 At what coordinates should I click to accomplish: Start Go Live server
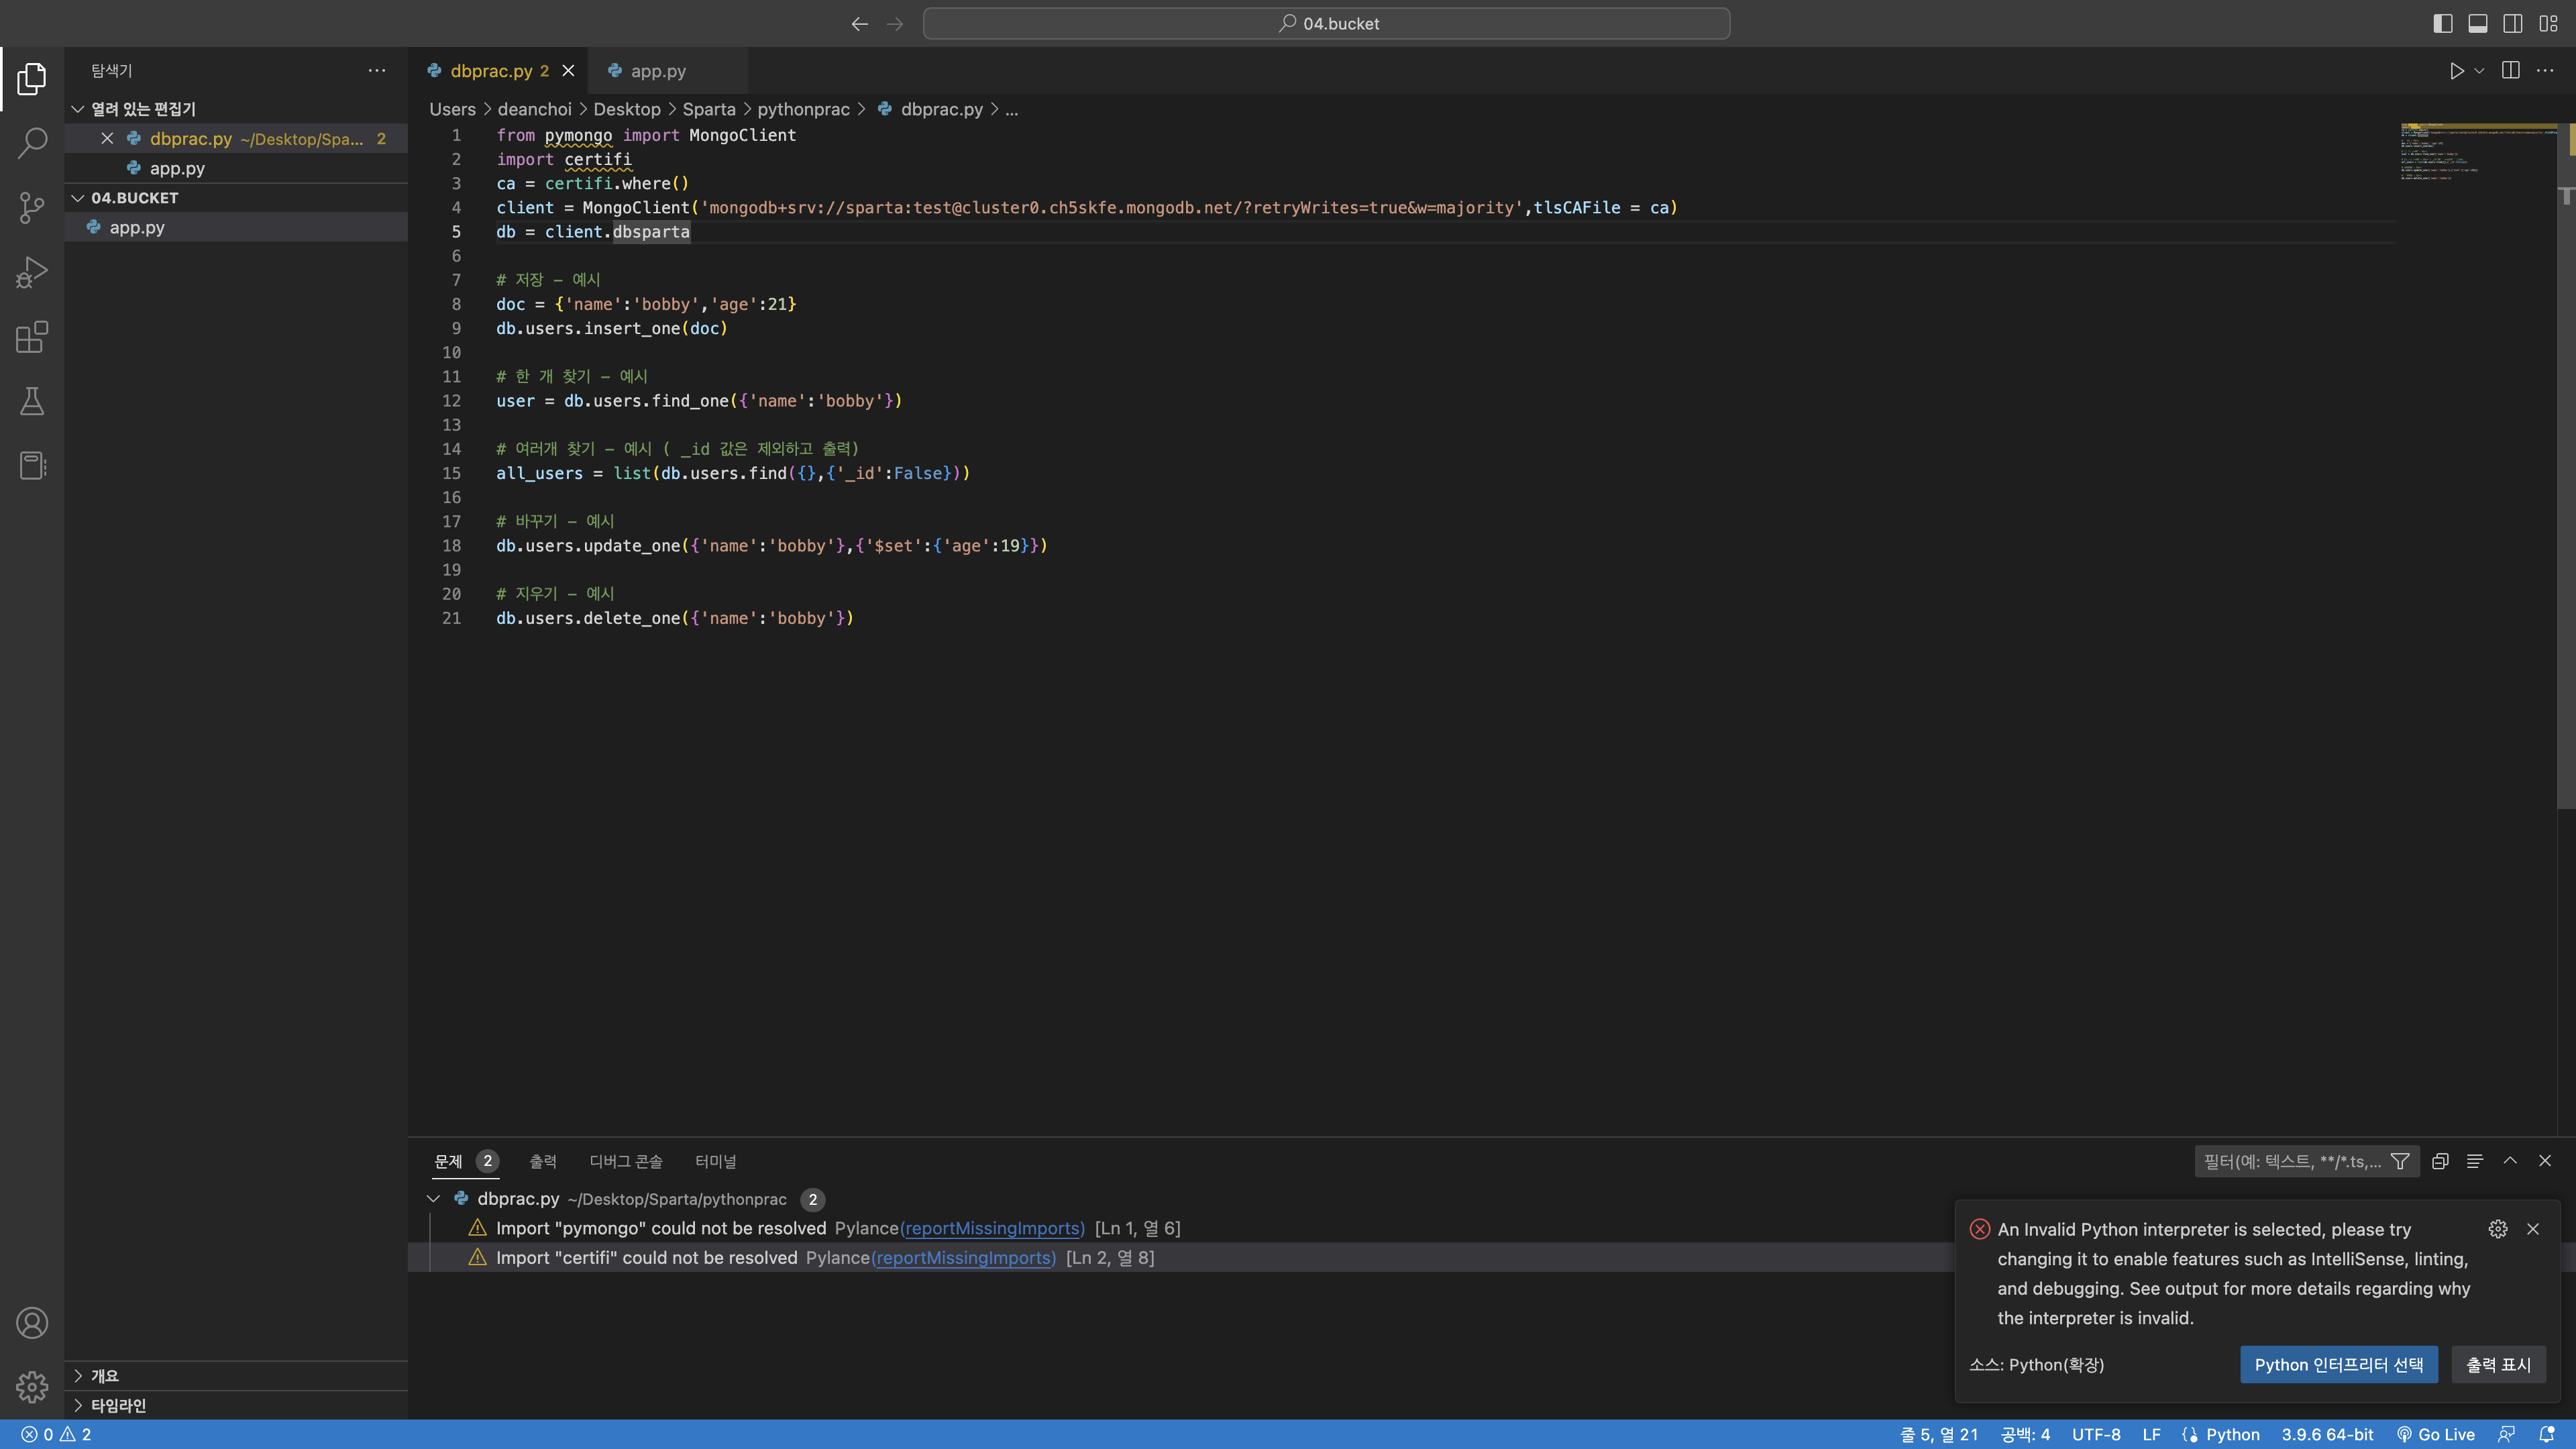click(x=2436, y=1434)
